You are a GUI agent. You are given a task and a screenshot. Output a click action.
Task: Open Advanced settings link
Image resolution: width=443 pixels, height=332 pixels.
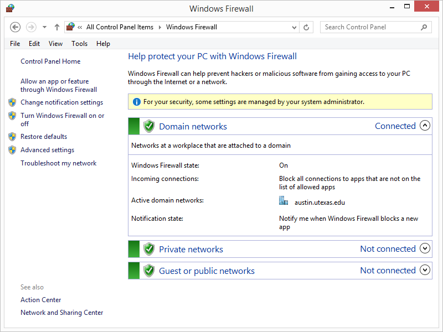[47, 150]
